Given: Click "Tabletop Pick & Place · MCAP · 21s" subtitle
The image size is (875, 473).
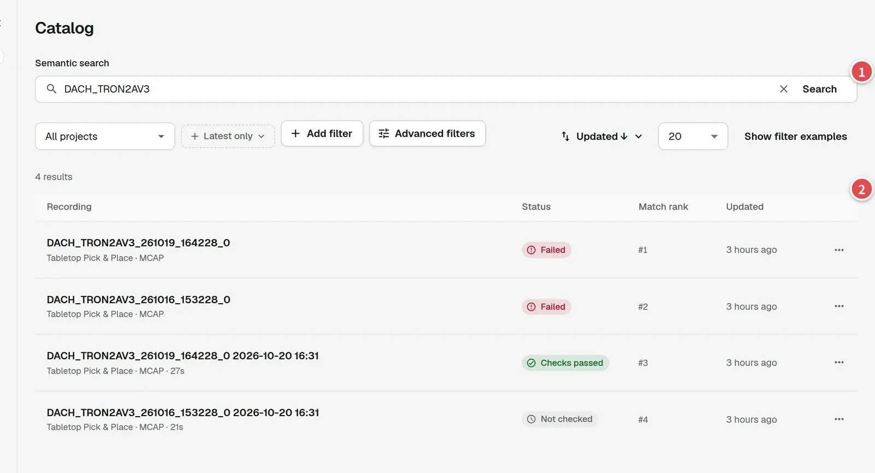Looking at the screenshot, I should tap(115, 427).
